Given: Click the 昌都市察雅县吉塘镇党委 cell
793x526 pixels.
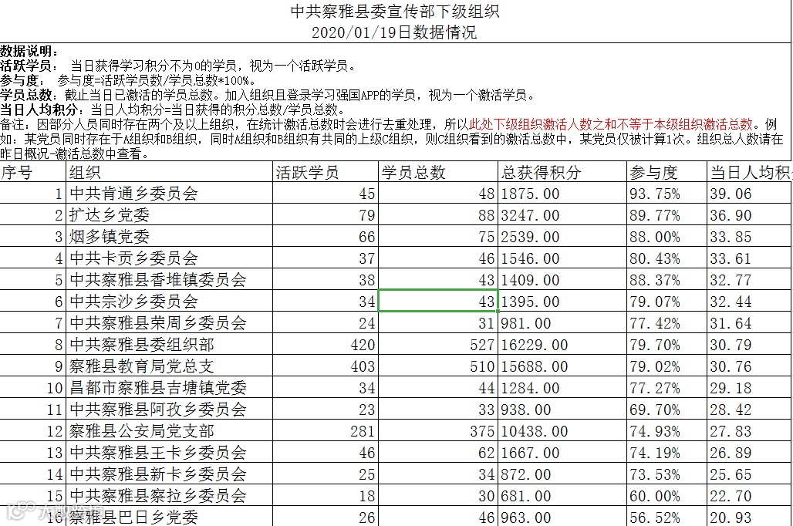Looking at the screenshot, I should pyautogui.click(x=170, y=387).
